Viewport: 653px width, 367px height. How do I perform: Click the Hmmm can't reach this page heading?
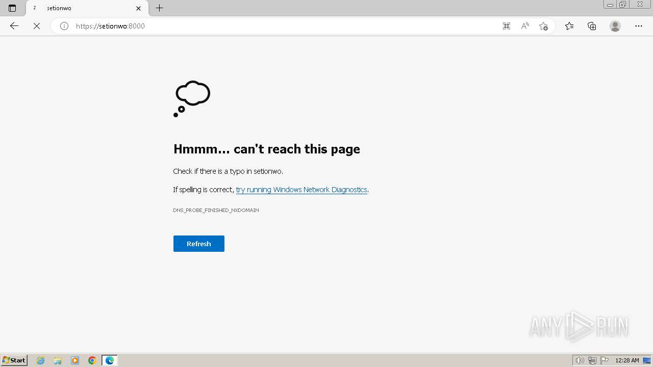267,149
